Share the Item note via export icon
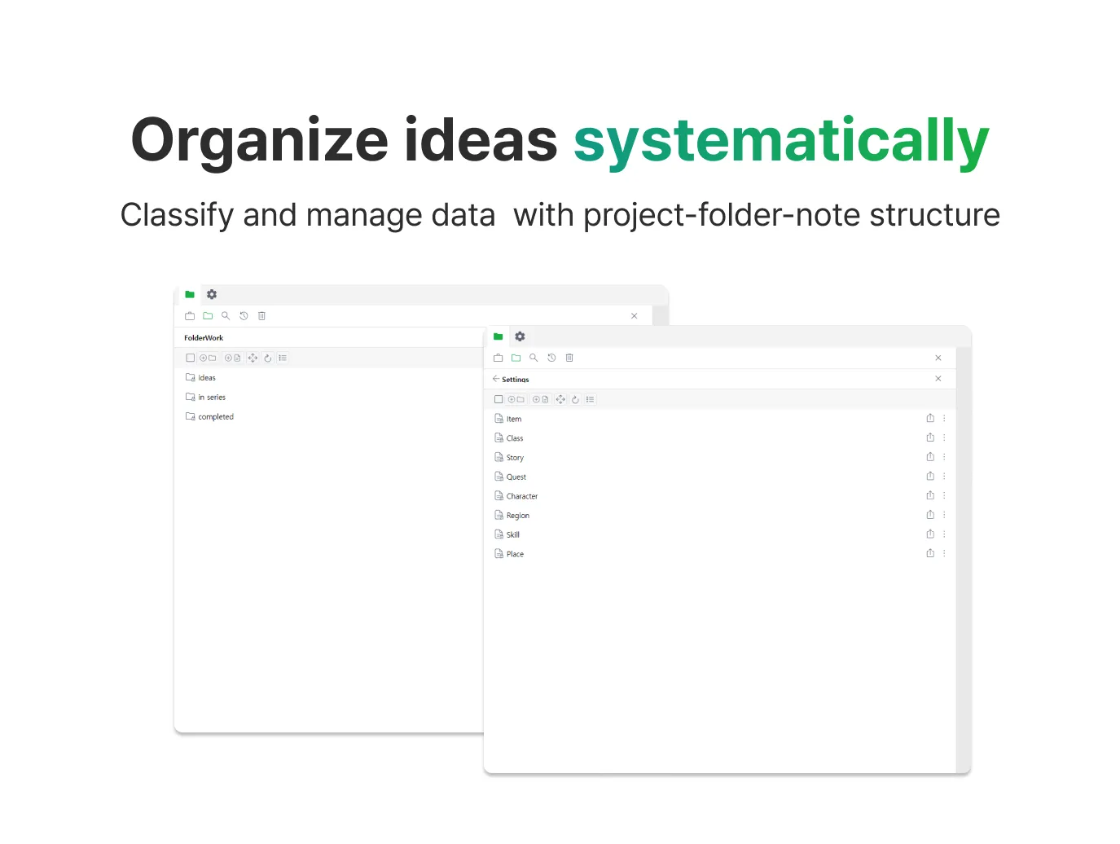 [x=930, y=418]
